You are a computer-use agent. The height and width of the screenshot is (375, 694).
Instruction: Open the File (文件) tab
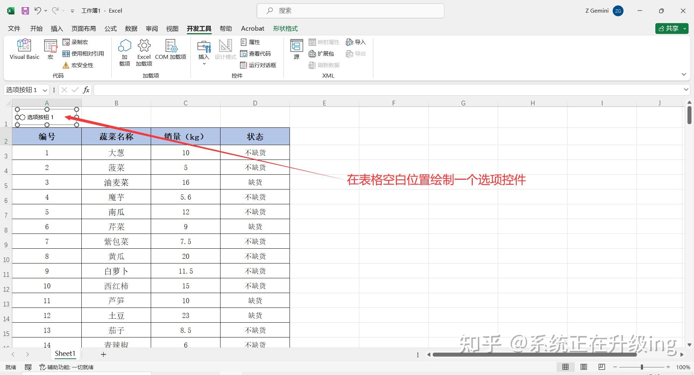(14, 29)
